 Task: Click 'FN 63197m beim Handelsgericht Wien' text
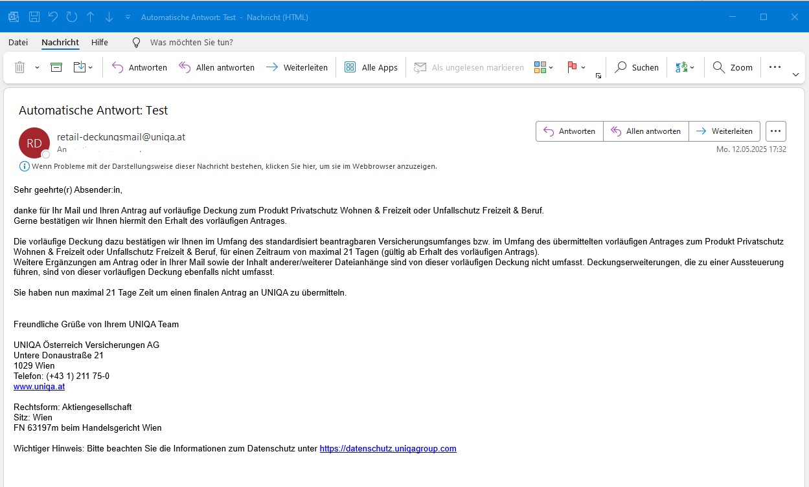(87, 427)
